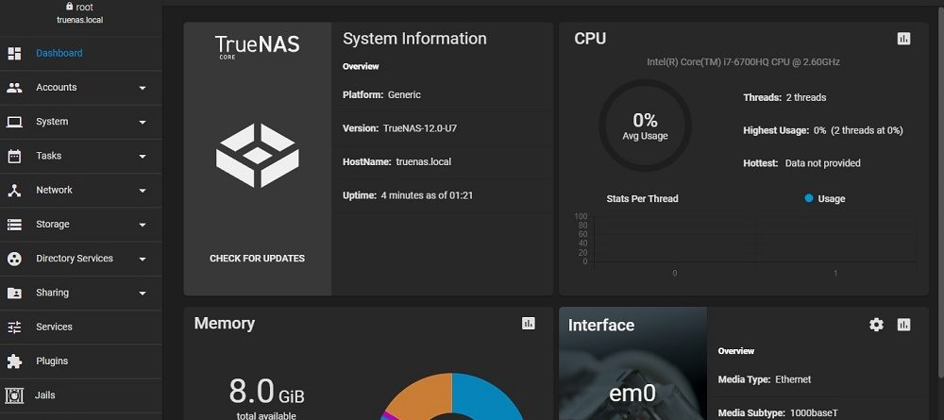Open Interface reports chart icon
The height and width of the screenshot is (420, 944).
[x=903, y=325]
